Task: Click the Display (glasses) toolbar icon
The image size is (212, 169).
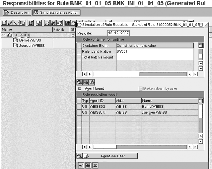Action: pyautogui.click(x=16, y=23)
